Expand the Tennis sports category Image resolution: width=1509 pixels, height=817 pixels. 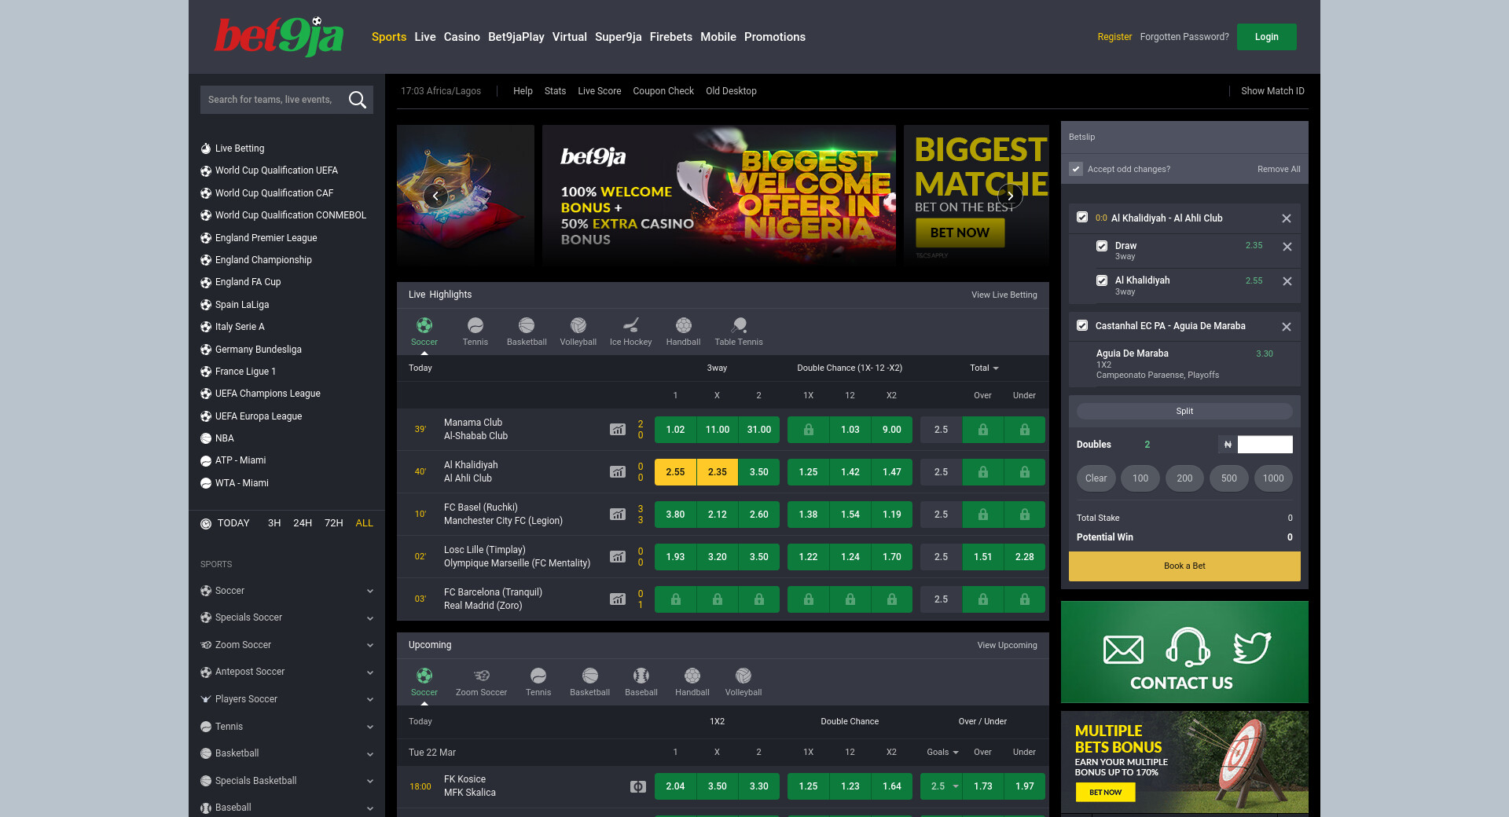click(x=369, y=727)
